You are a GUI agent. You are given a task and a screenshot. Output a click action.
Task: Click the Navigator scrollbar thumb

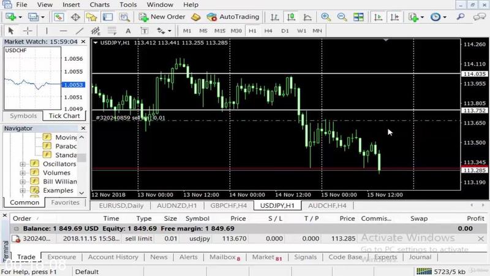pyautogui.click(x=81, y=158)
